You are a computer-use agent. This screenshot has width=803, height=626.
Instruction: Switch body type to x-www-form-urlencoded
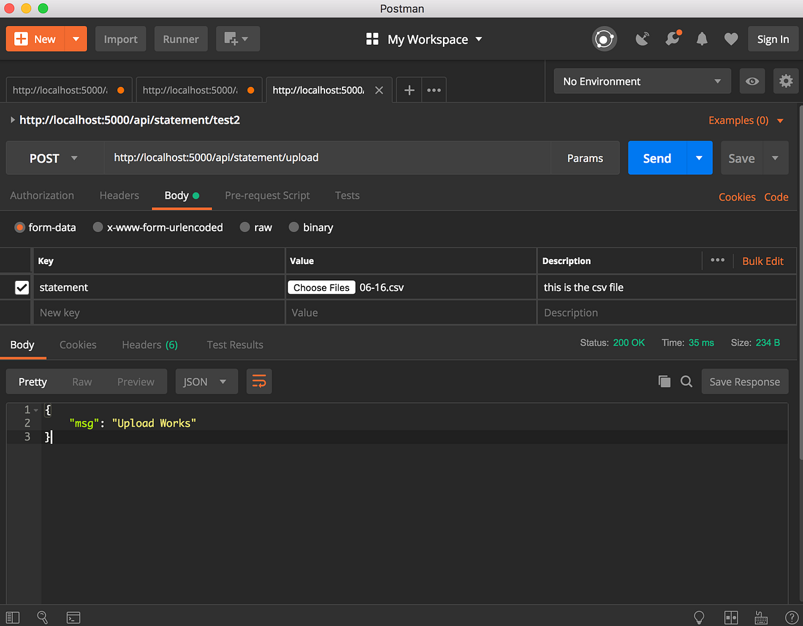point(98,227)
